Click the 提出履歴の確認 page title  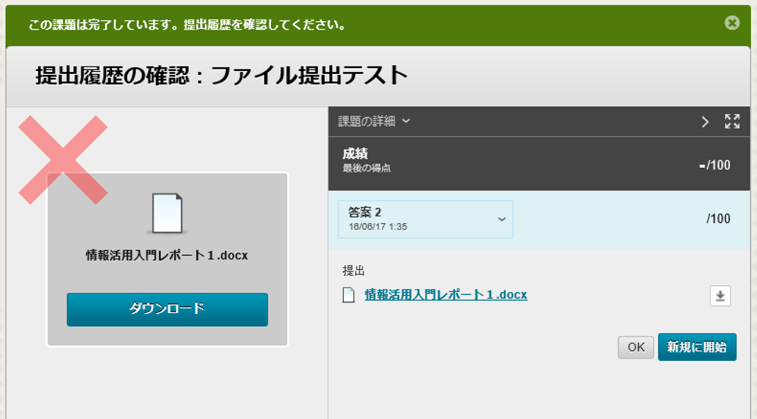[222, 75]
